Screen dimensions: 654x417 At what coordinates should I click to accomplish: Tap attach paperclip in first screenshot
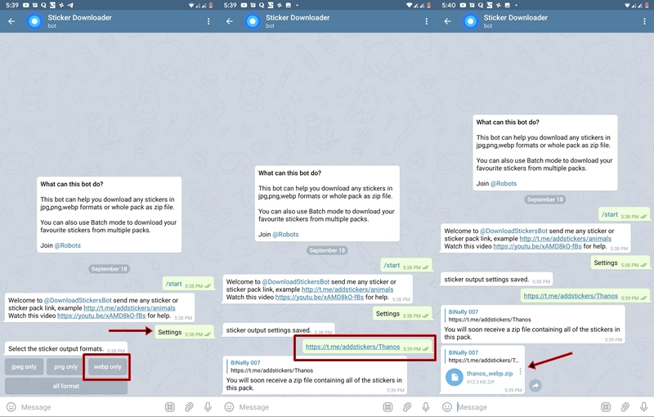point(189,407)
